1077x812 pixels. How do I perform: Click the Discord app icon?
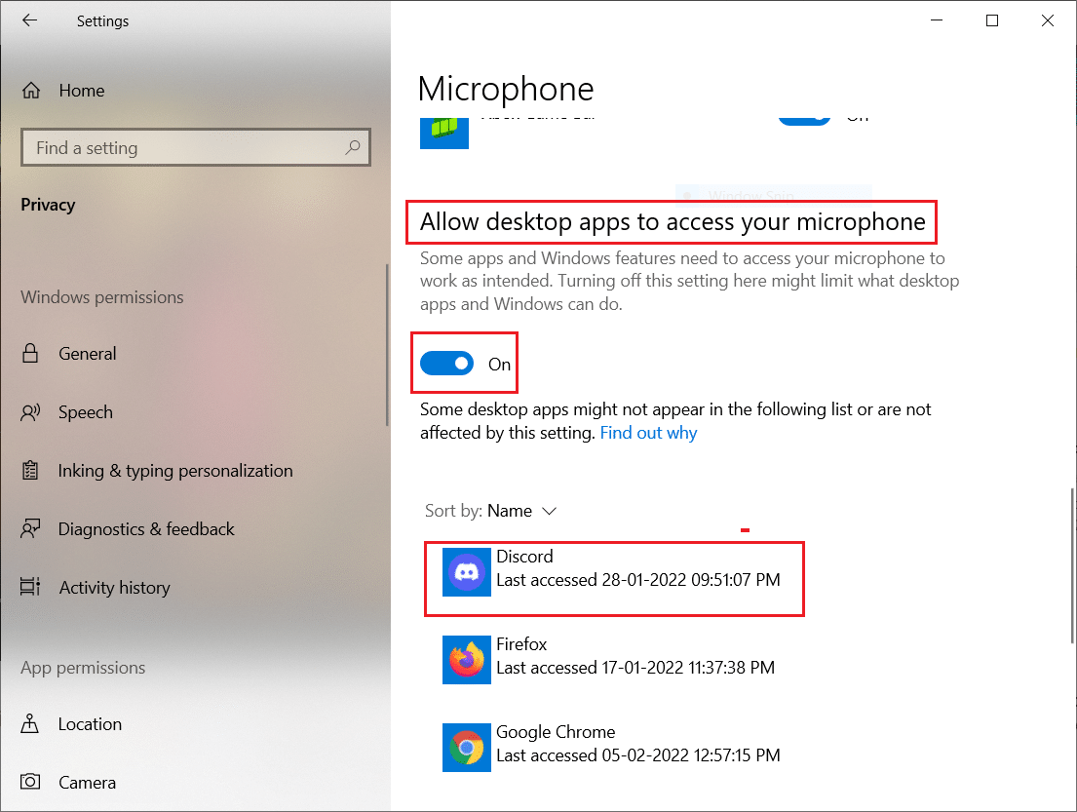(x=467, y=572)
